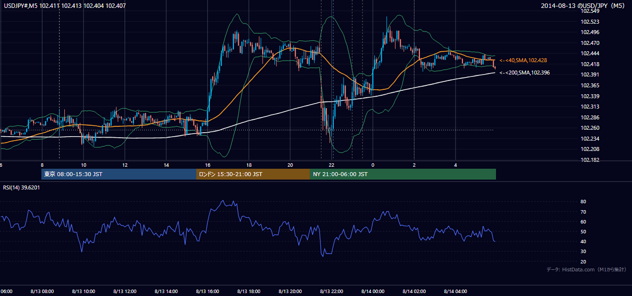Click RSI scale value 40
Viewport: 632px width, 296px height.
pyautogui.click(x=583, y=241)
